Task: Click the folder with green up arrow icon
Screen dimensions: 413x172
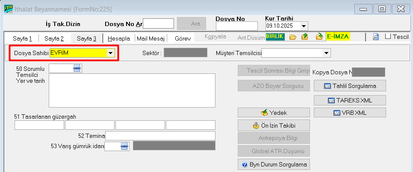Action: (305, 37)
